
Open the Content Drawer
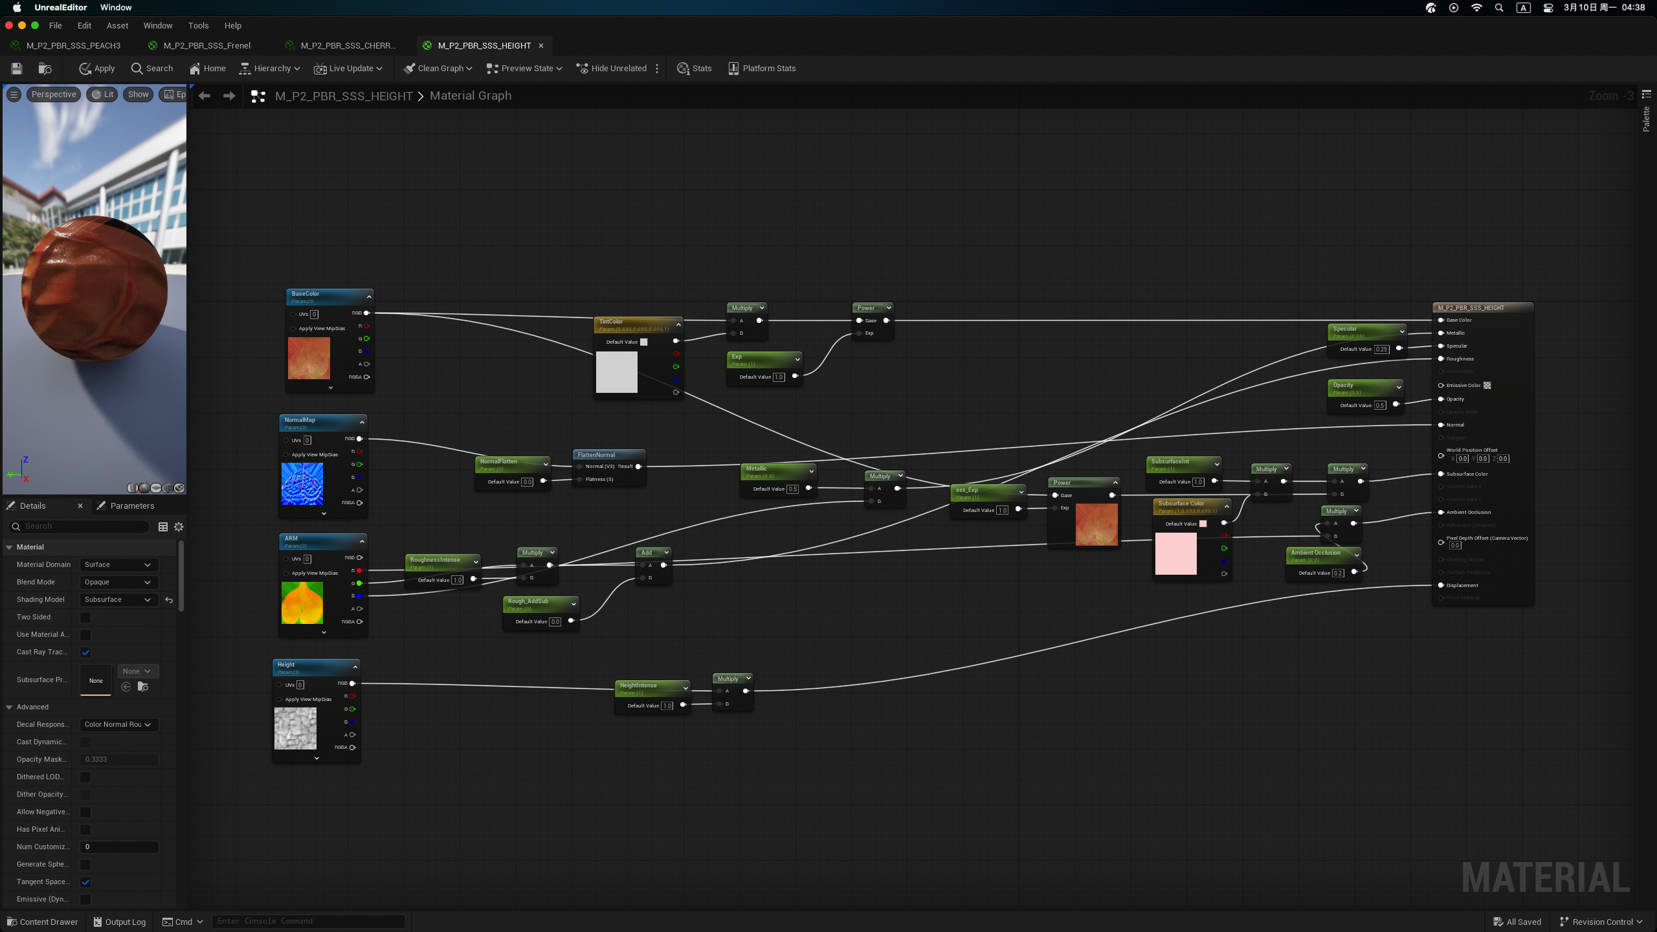[42, 922]
